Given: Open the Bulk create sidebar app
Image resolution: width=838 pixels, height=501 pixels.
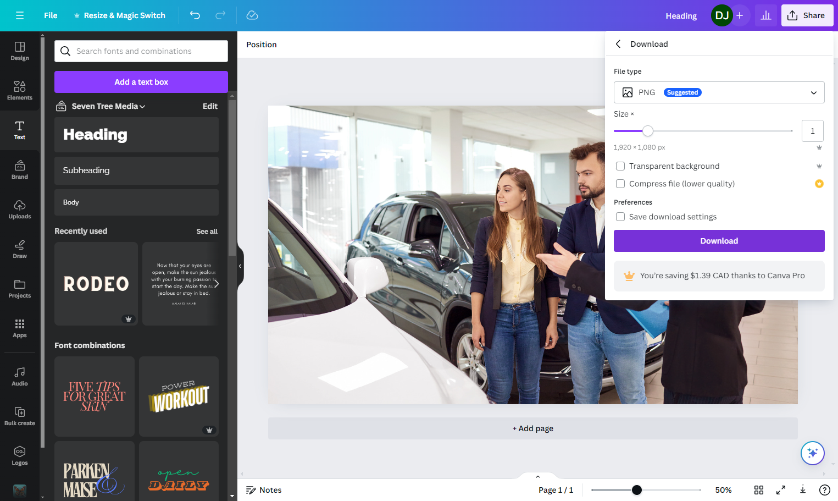Looking at the screenshot, I should pyautogui.click(x=20, y=416).
